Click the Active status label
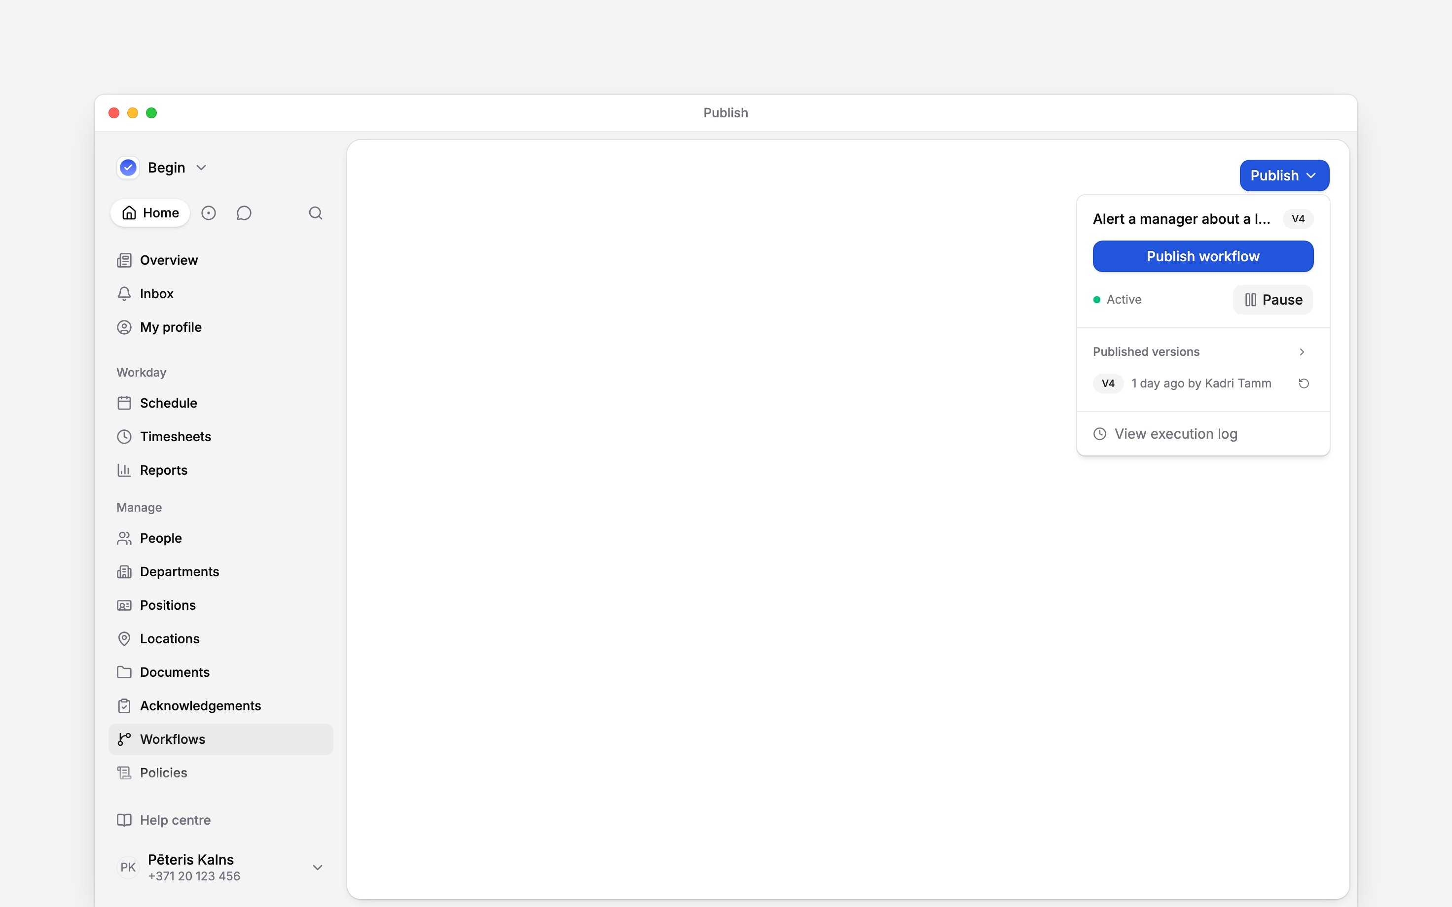The width and height of the screenshot is (1452, 907). pos(1124,299)
